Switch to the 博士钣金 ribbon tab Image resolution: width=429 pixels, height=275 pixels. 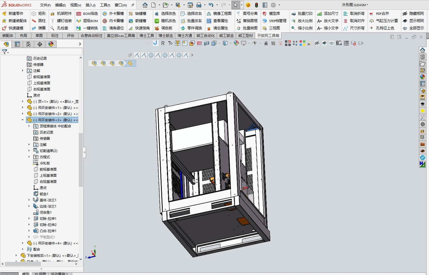[166, 36]
